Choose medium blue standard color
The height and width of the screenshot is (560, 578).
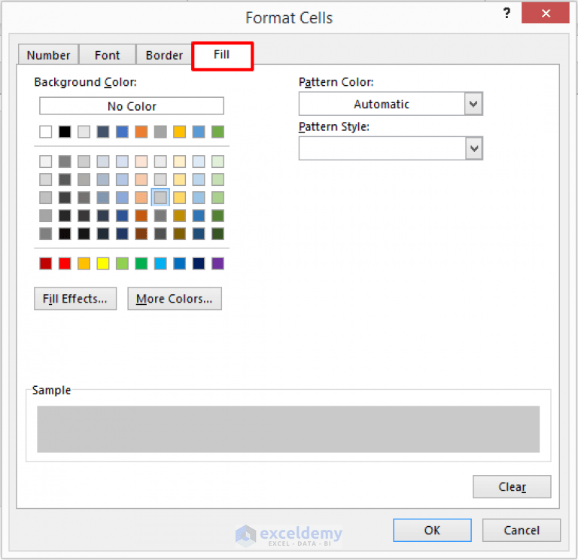pos(180,263)
